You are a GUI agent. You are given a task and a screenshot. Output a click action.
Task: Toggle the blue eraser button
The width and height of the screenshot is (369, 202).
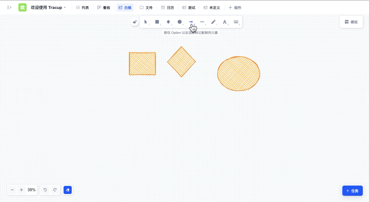(68, 190)
